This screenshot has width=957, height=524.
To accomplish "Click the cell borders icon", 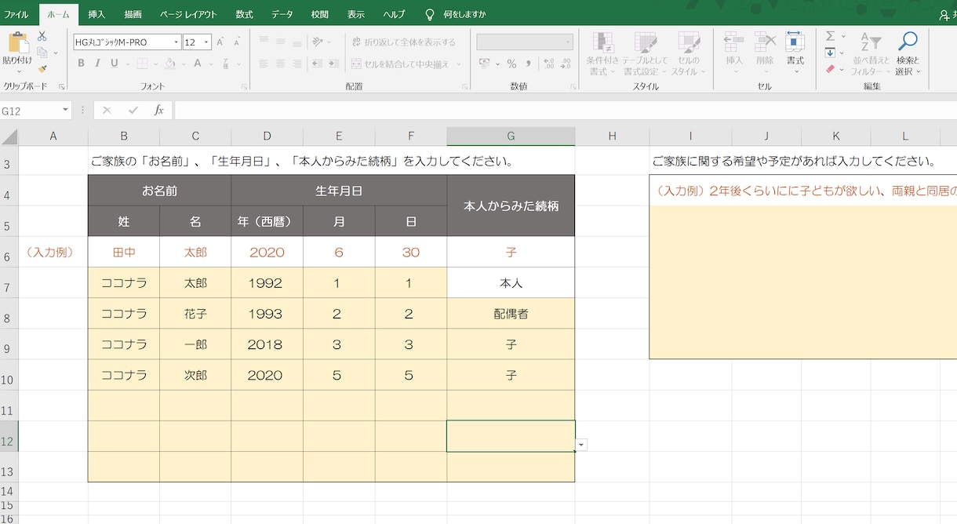I will [x=142, y=64].
